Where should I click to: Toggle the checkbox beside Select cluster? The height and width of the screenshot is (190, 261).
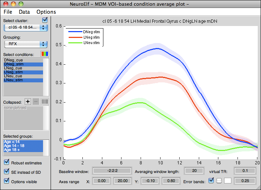point(45,20)
